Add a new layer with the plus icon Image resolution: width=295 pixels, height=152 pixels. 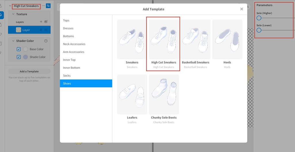41,22
